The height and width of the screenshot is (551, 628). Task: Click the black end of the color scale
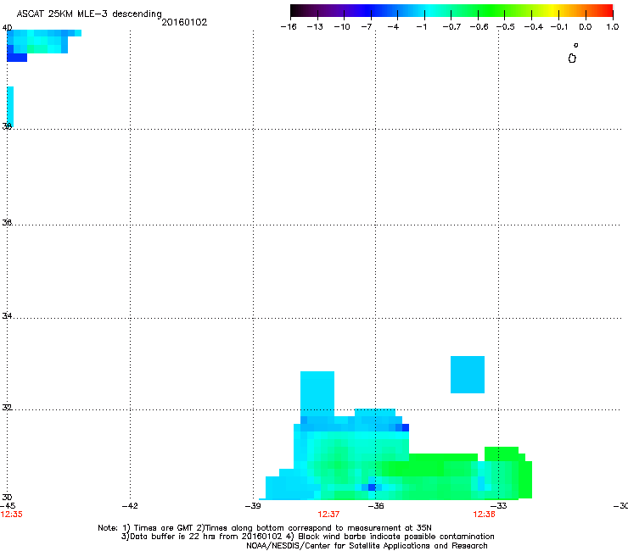click(x=296, y=10)
